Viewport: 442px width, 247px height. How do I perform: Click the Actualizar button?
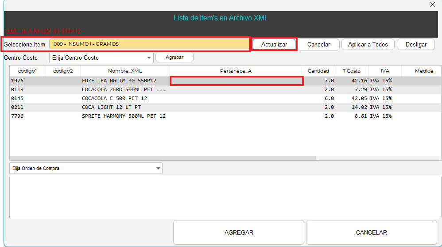[274, 44]
